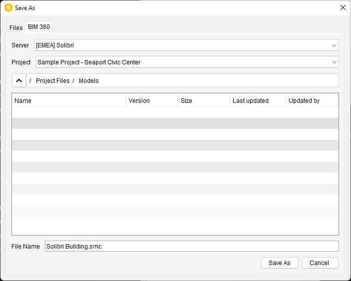Click the Updated by column header
351x281 pixels.
(x=312, y=101)
